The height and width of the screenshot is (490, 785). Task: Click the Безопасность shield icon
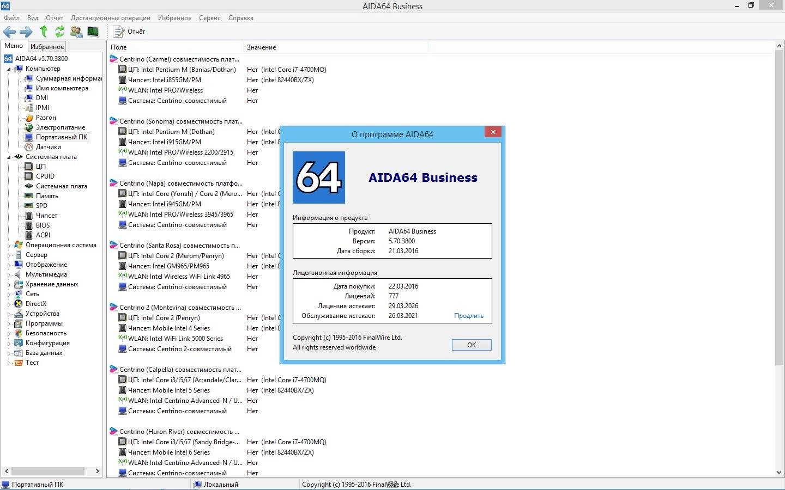point(19,333)
